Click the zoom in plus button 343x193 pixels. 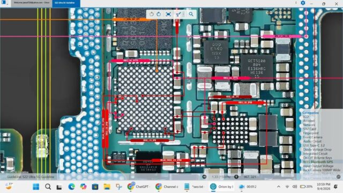pos(236,176)
